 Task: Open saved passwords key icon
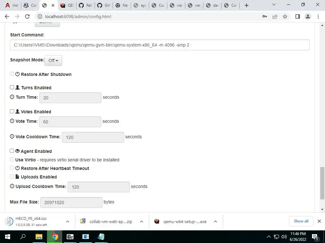coord(265,16)
